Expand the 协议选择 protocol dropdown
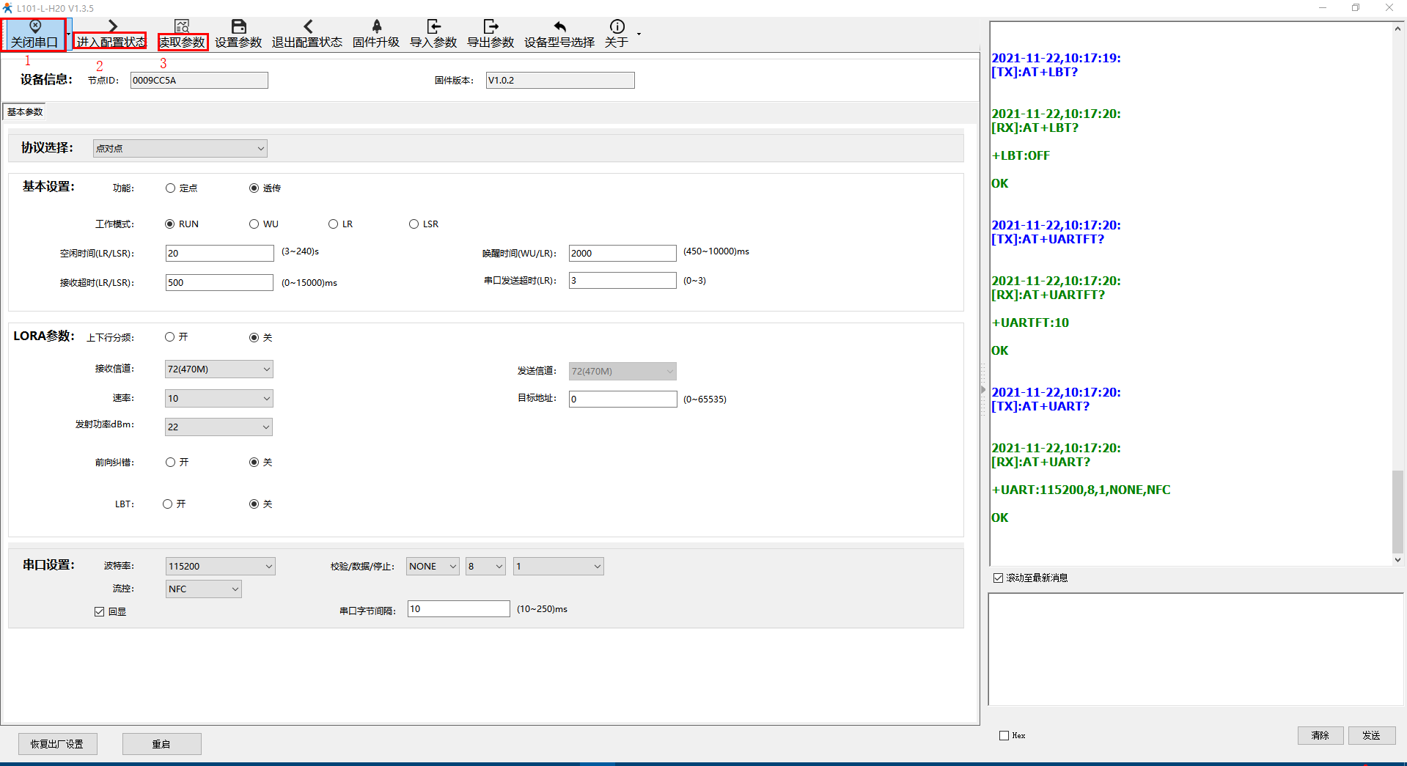1407x766 pixels. coord(180,149)
